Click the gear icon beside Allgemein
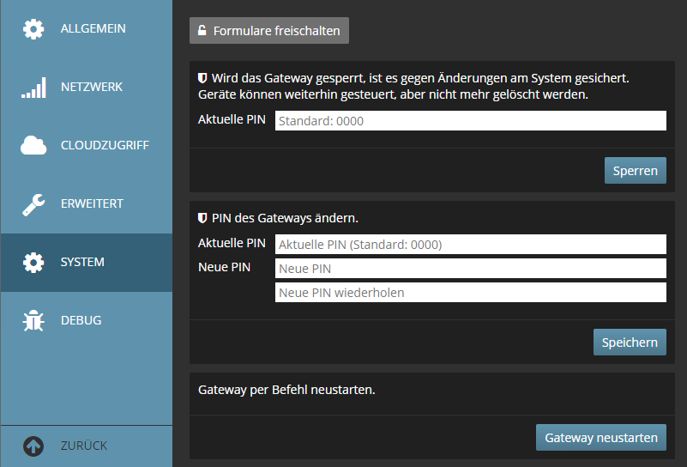Image resolution: width=687 pixels, height=467 pixels. 33,29
